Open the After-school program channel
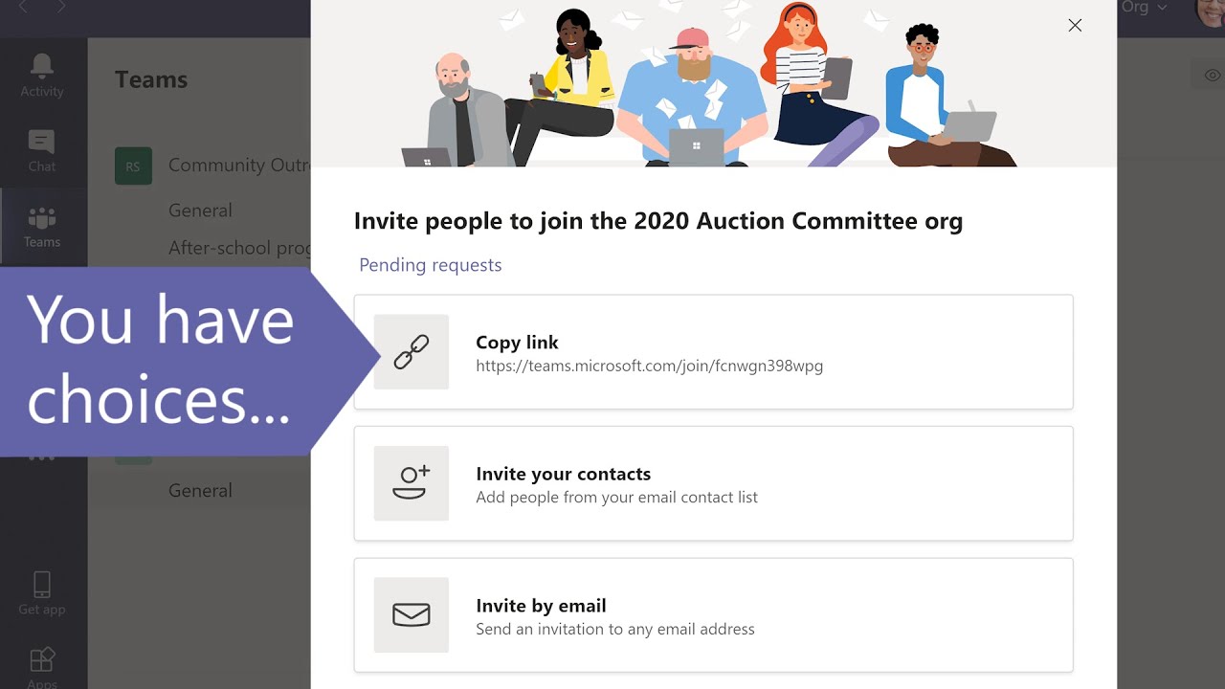 [239, 248]
